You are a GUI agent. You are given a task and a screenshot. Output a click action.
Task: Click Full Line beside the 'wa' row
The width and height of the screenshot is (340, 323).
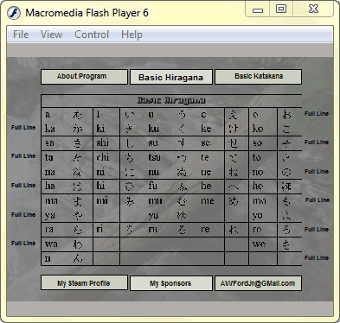(x=23, y=244)
